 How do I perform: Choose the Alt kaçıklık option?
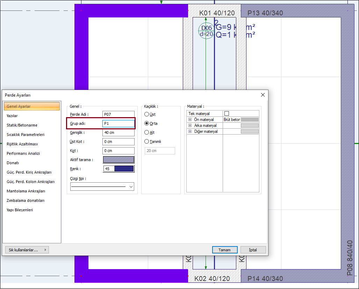(x=147, y=132)
